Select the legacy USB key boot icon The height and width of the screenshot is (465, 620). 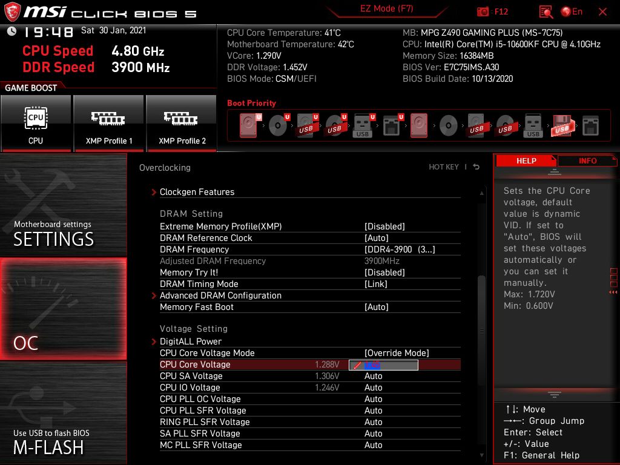pyautogui.click(x=533, y=126)
